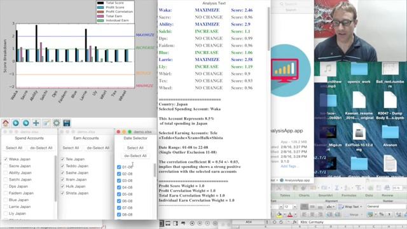The height and width of the screenshot is (229, 407).
Task: Open Excel fill color arrow dropdown
Action: (x=284, y=215)
